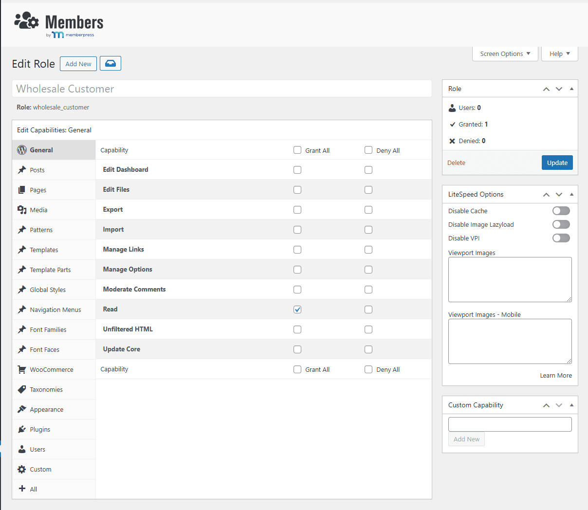Click the blue Update button
Image resolution: width=588 pixels, height=510 pixels.
click(x=557, y=163)
